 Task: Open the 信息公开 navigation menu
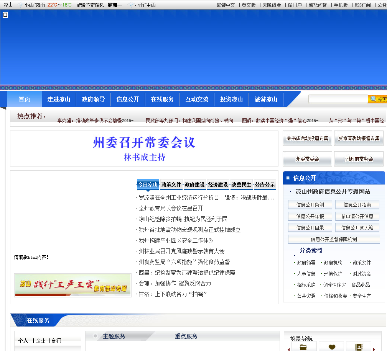pos(128,99)
